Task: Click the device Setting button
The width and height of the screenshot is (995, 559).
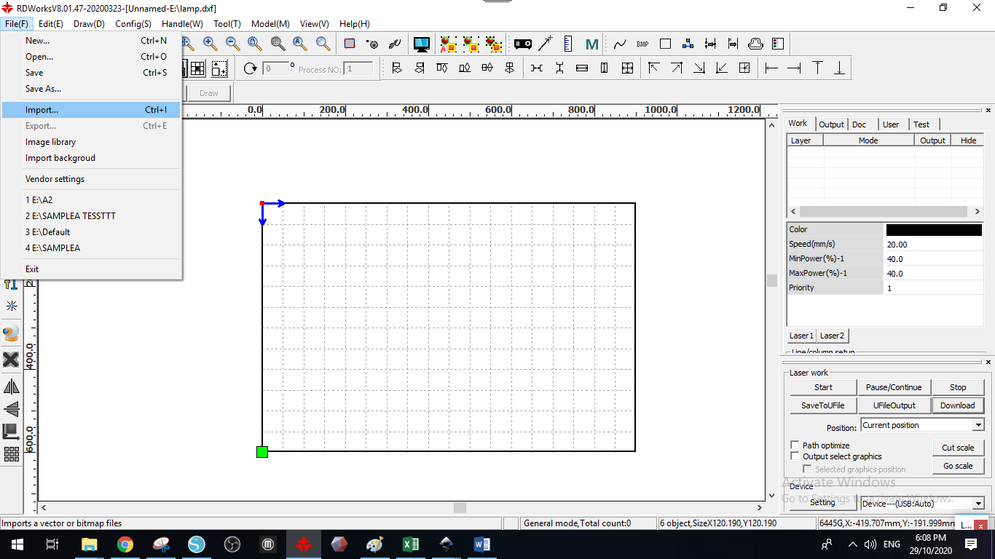Action: coord(822,502)
